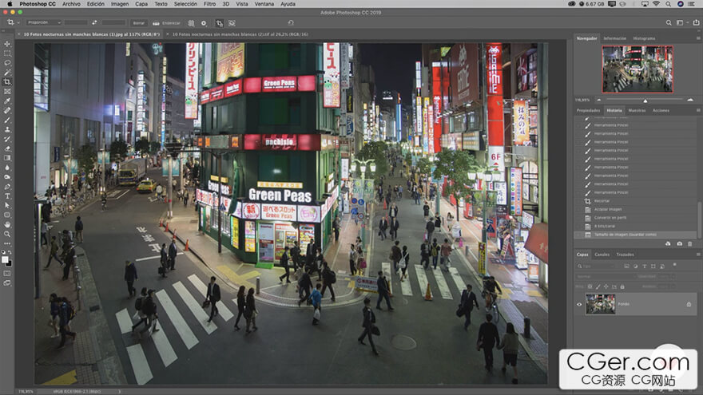Click zoom in mountain icon in Navegador
Screen dimensions: 703x395
coord(690,100)
